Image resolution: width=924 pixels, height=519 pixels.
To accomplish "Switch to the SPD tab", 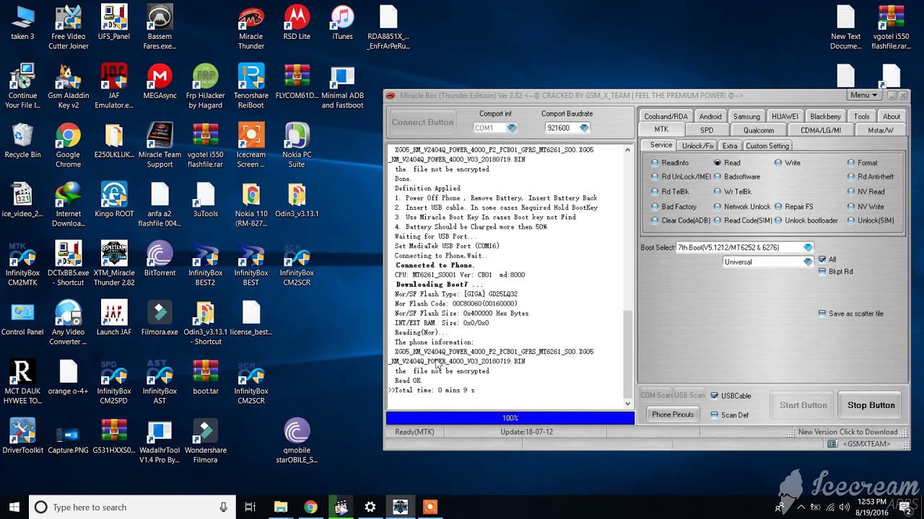I will point(707,130).
